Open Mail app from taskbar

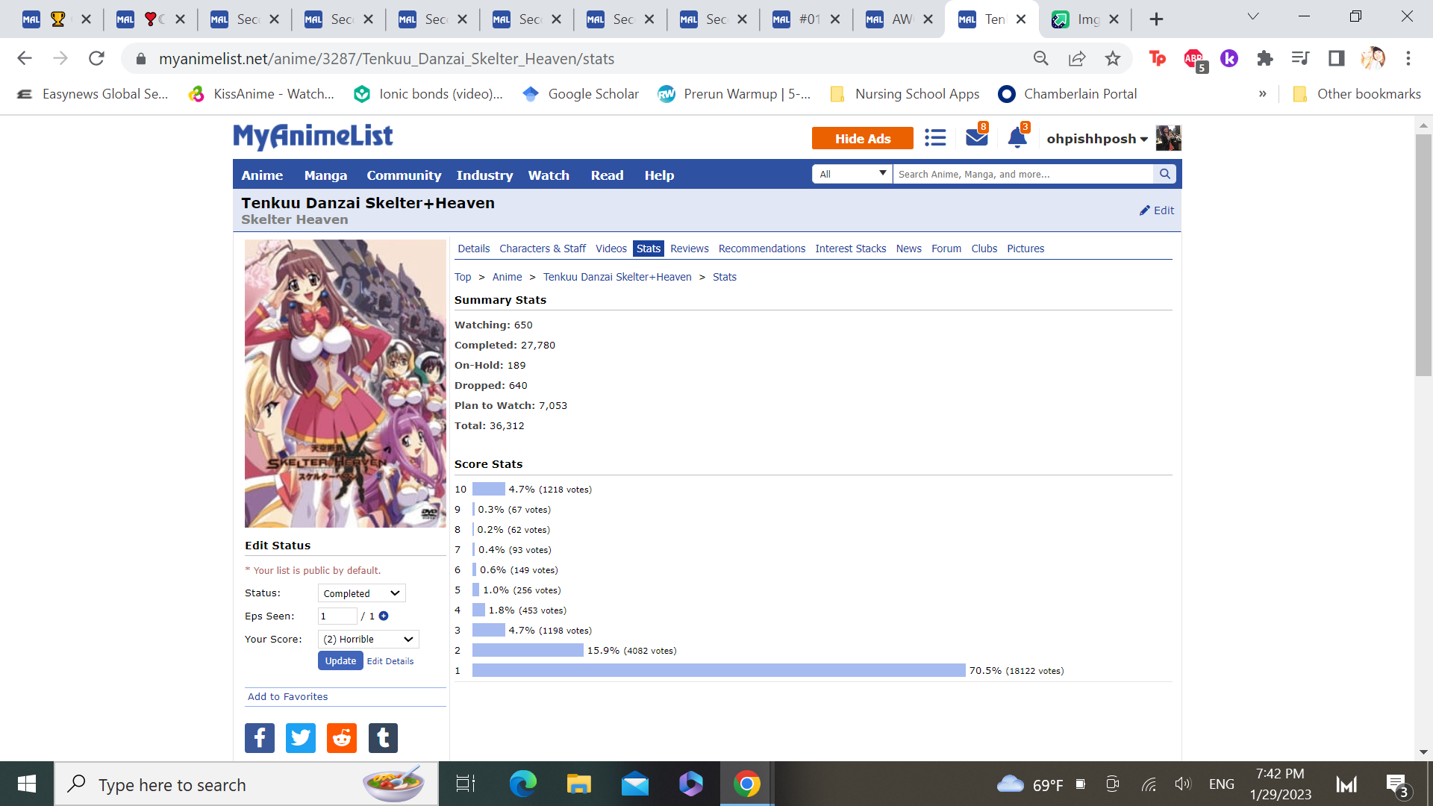(634, 784)
